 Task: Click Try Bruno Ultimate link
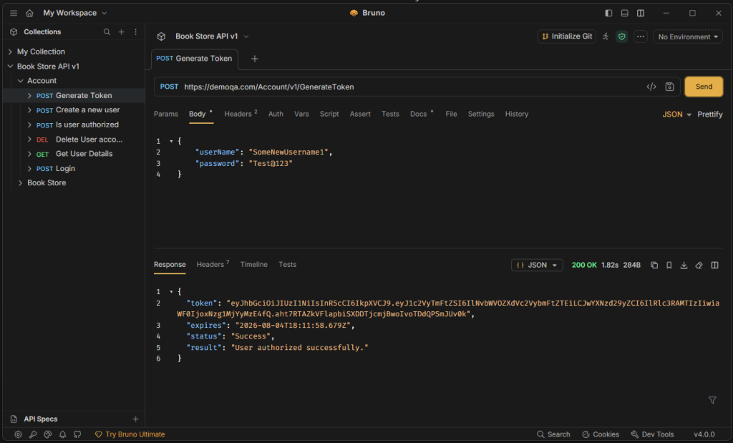pyautogui.click(x=130, y=434)
